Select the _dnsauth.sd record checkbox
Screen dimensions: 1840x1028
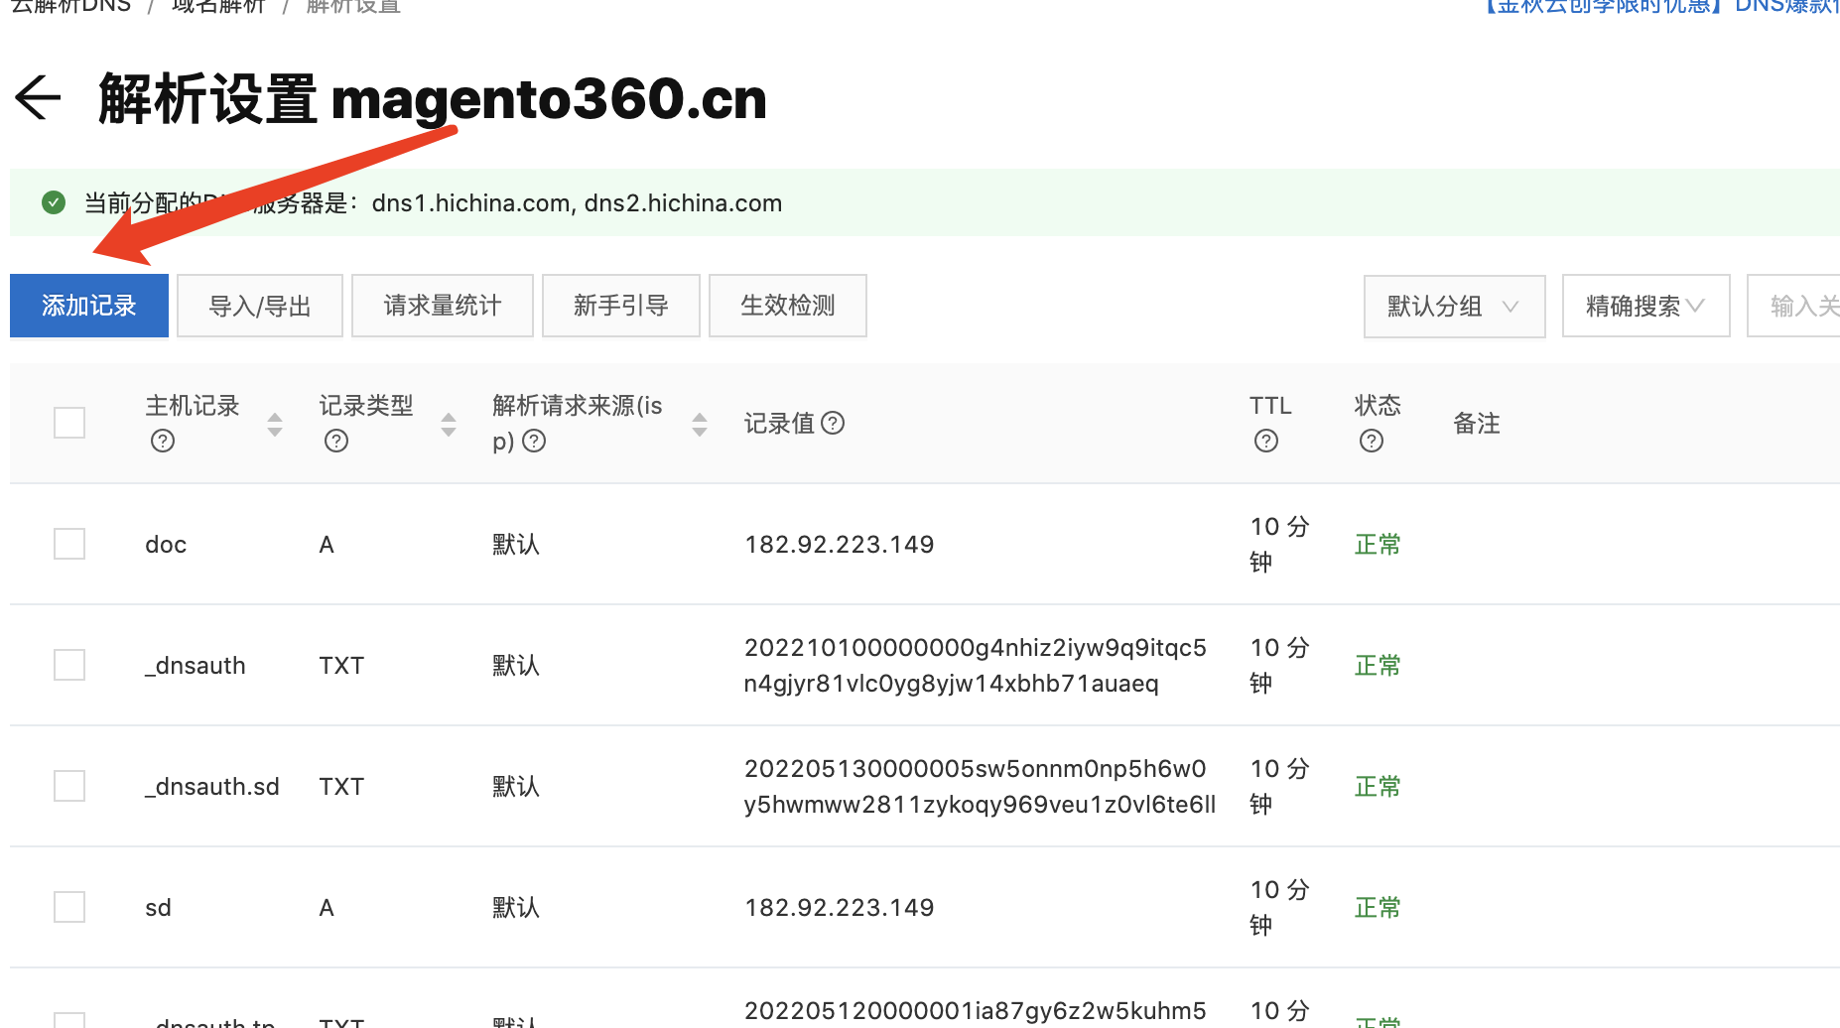pyautogui.click(x=69, y=786)
